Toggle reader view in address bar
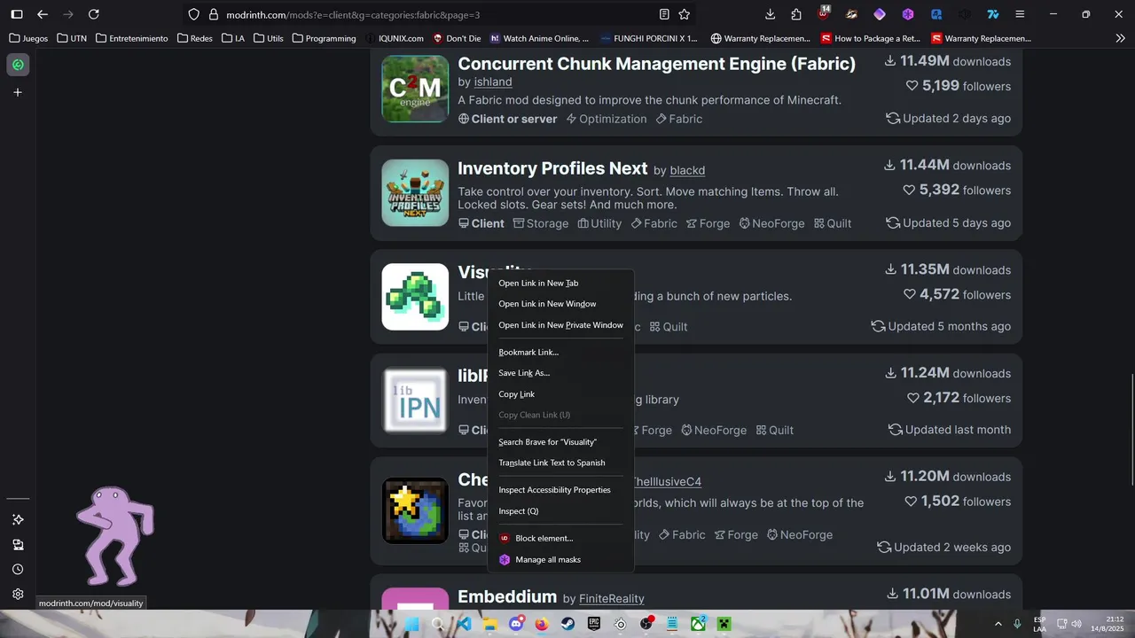1135x638 pixels. (x=664, y=14)
